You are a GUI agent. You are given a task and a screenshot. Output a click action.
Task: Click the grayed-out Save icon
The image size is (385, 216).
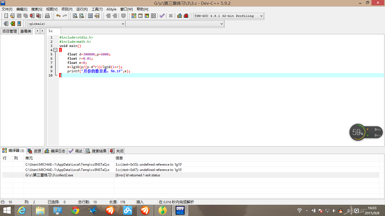coord(19,16)
